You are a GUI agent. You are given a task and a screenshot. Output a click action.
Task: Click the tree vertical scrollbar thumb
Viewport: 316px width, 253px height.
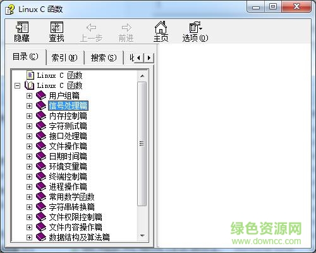tap(142, 144)
